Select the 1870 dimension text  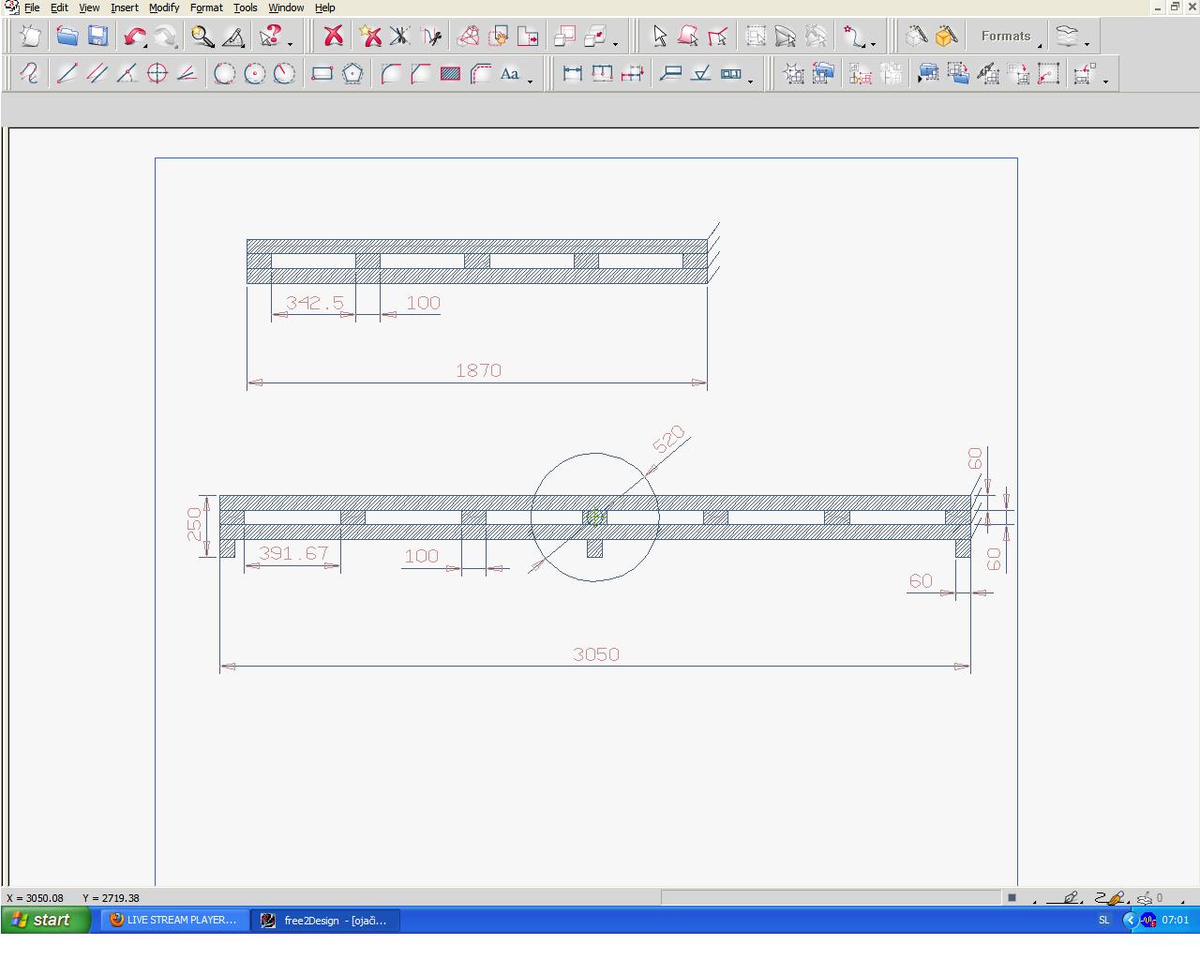tap(478, 370)
